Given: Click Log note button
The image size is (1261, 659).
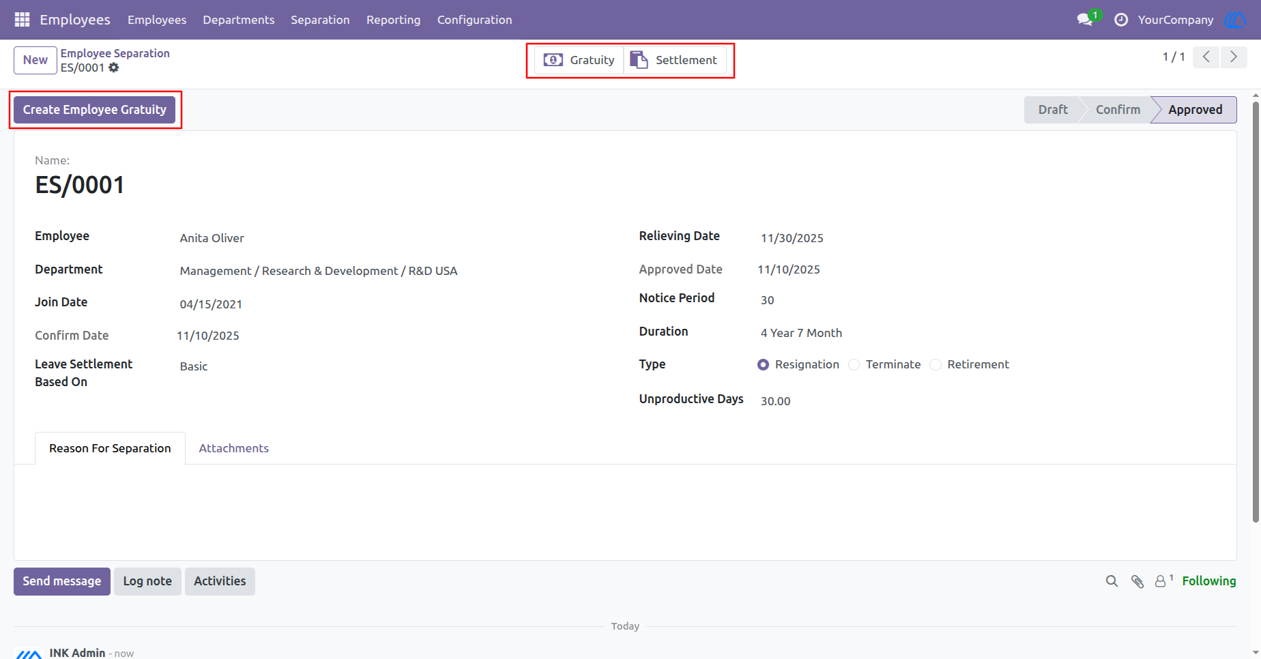Looking at the screenshot, I should [147, 581].
